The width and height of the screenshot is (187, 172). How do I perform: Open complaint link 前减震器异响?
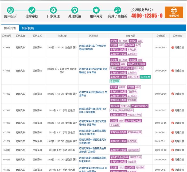point(92,159)
